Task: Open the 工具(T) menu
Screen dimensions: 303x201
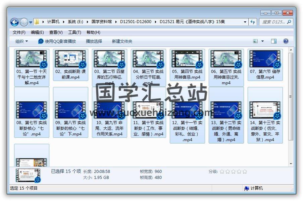Action: (x=74, y=32)
